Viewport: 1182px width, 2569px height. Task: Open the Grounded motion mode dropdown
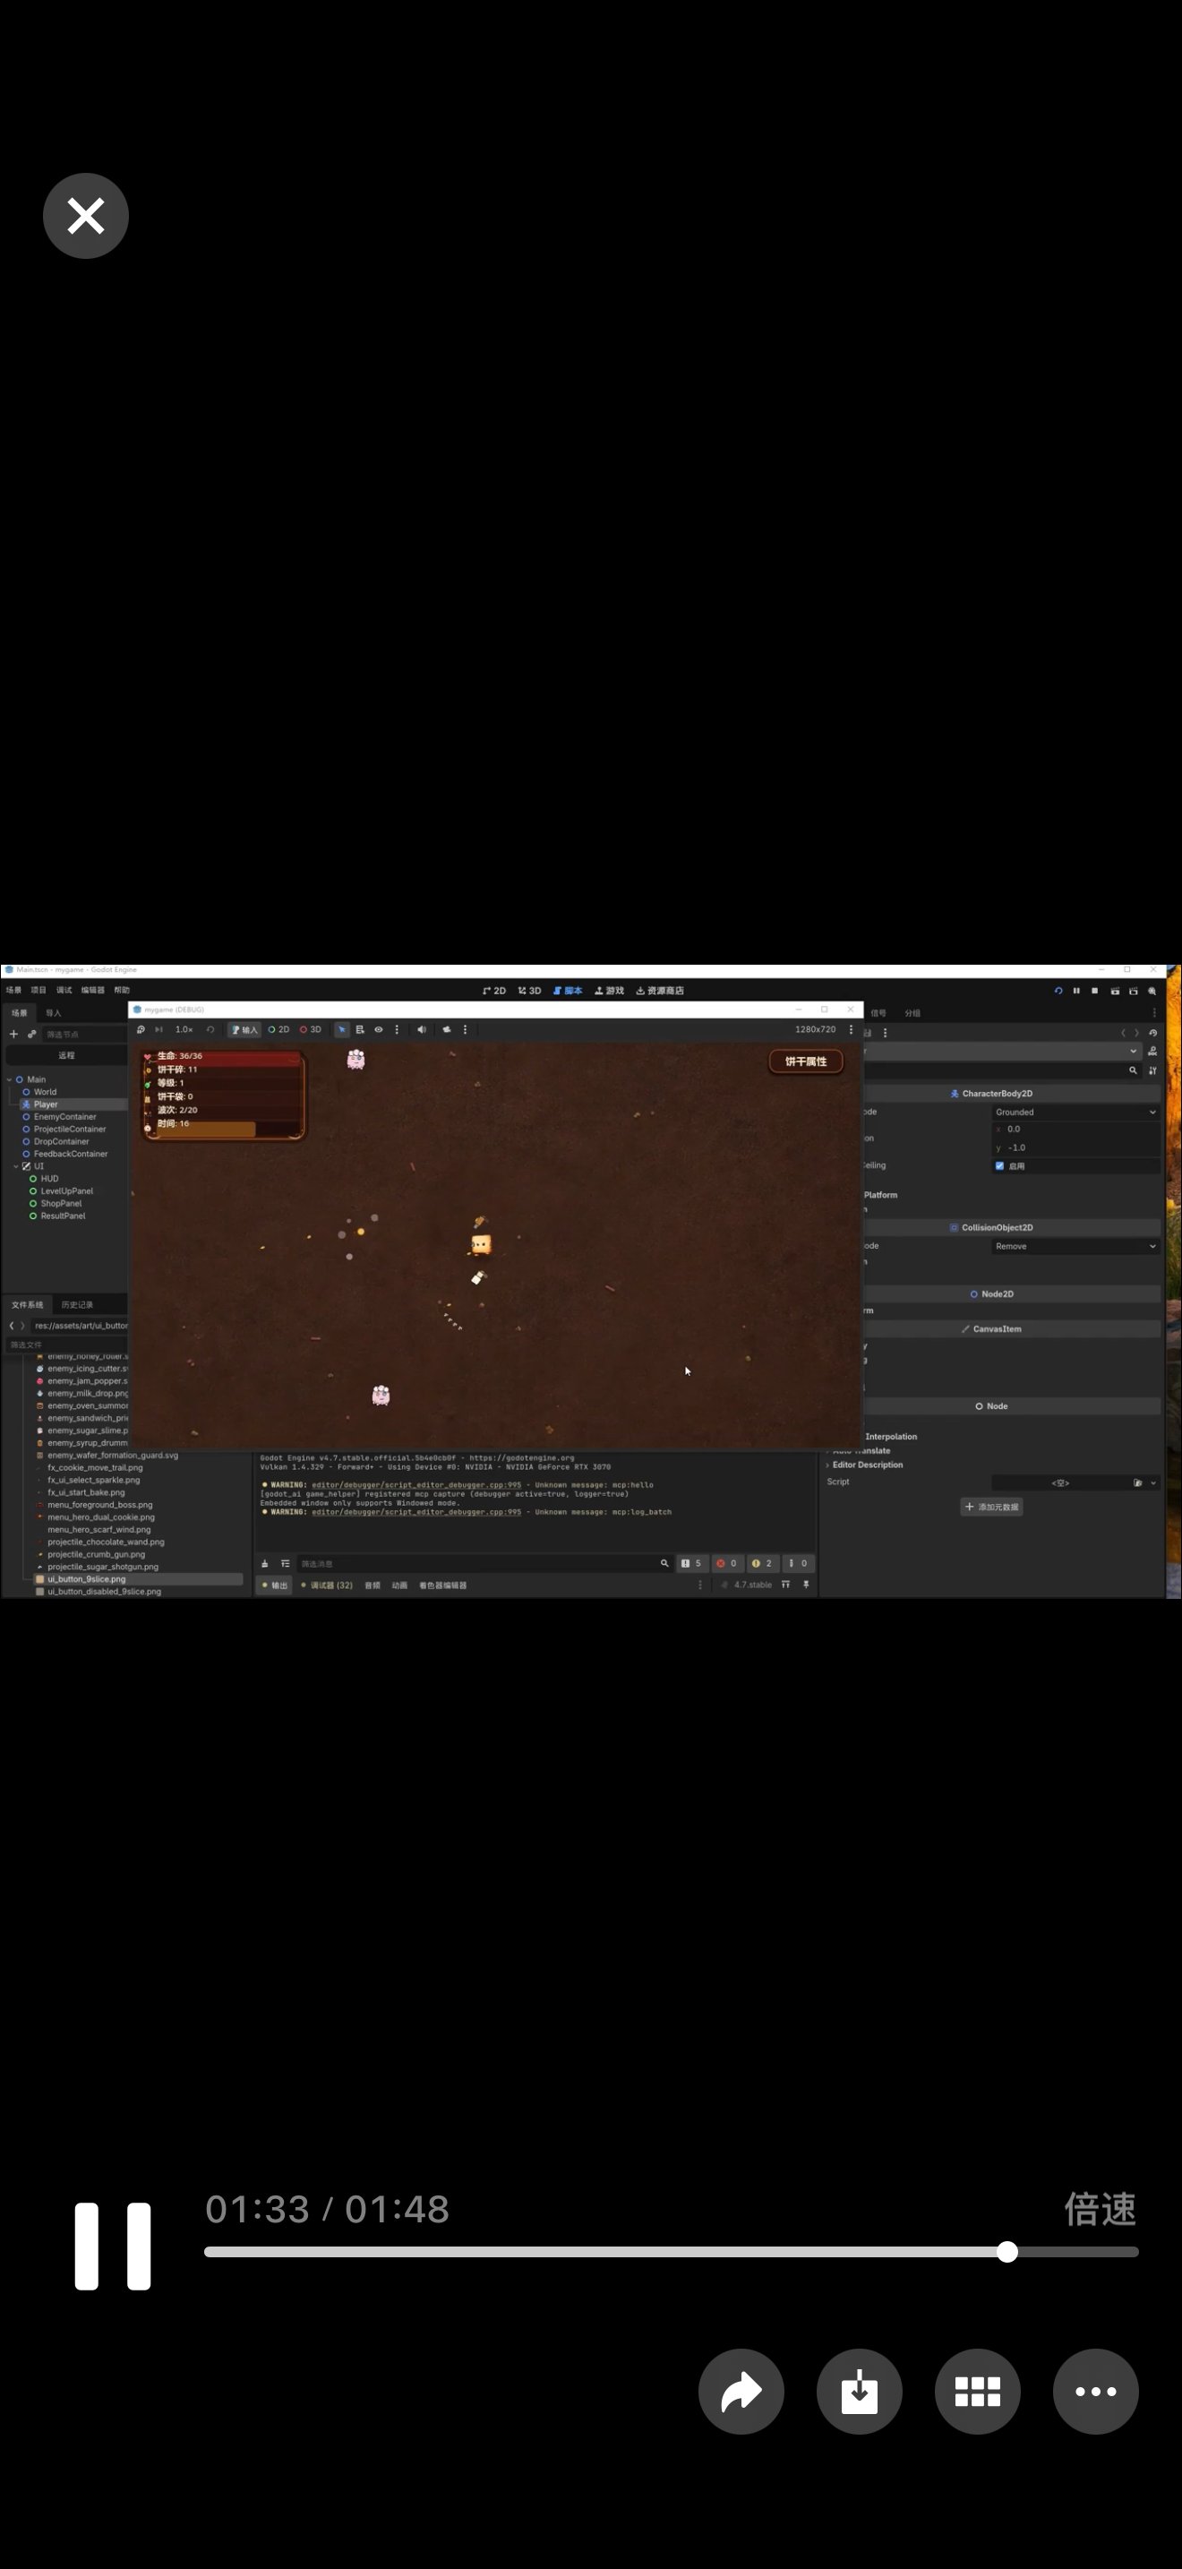point(1076,1112)
